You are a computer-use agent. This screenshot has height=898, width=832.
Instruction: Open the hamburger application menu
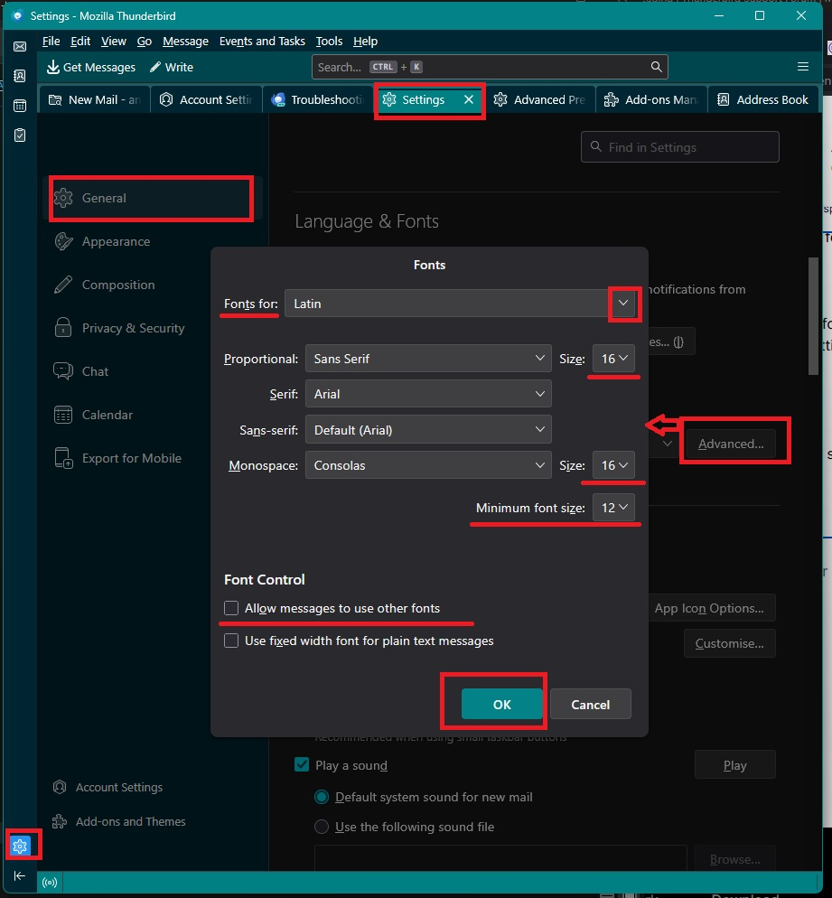[802, 67]
